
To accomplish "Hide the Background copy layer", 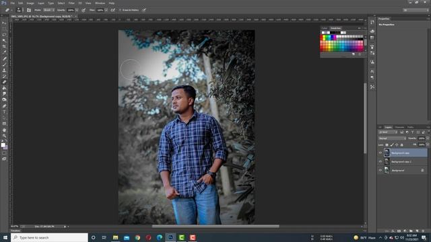I will click(x=380, y=153).
